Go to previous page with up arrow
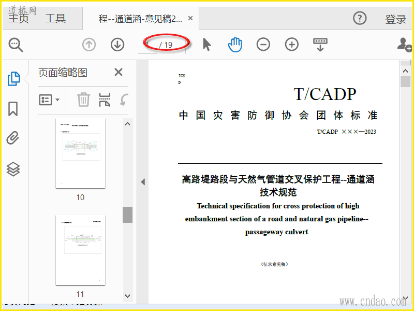 pos(89,45)
